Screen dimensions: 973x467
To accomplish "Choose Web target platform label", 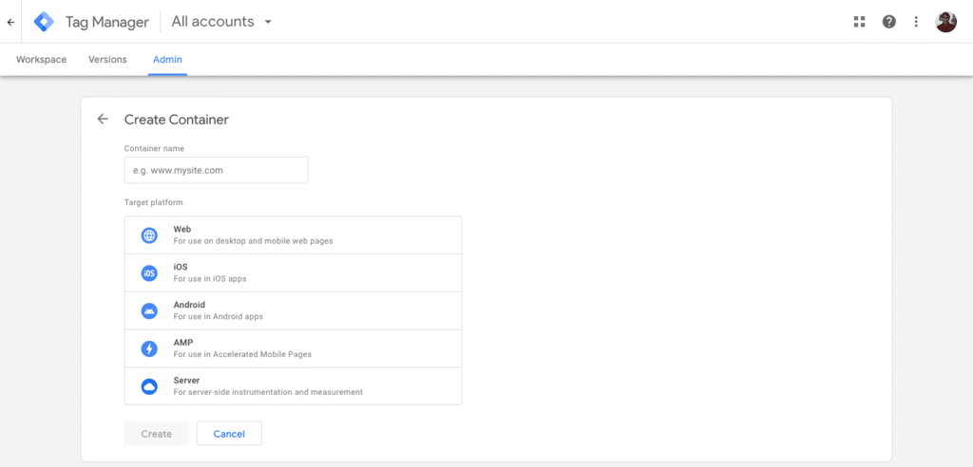I will click(x=182, y=229).
